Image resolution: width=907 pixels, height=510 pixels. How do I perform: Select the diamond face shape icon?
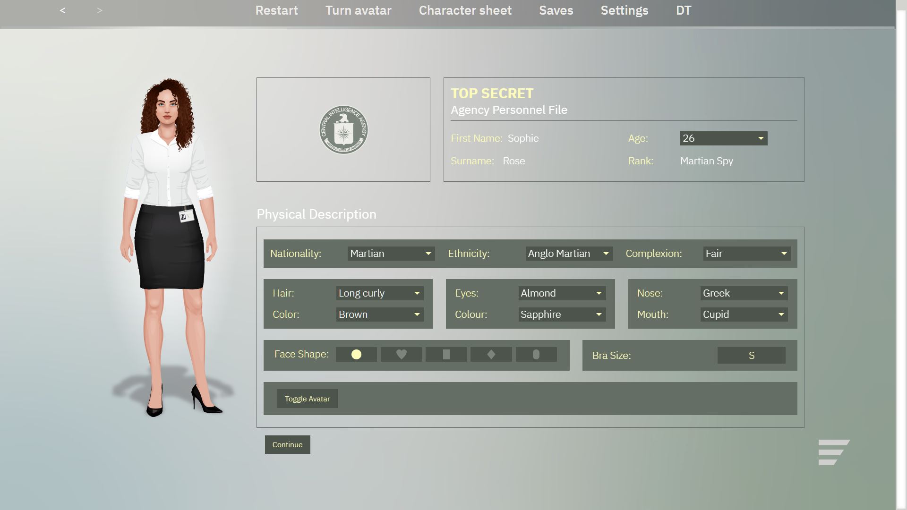491,355
